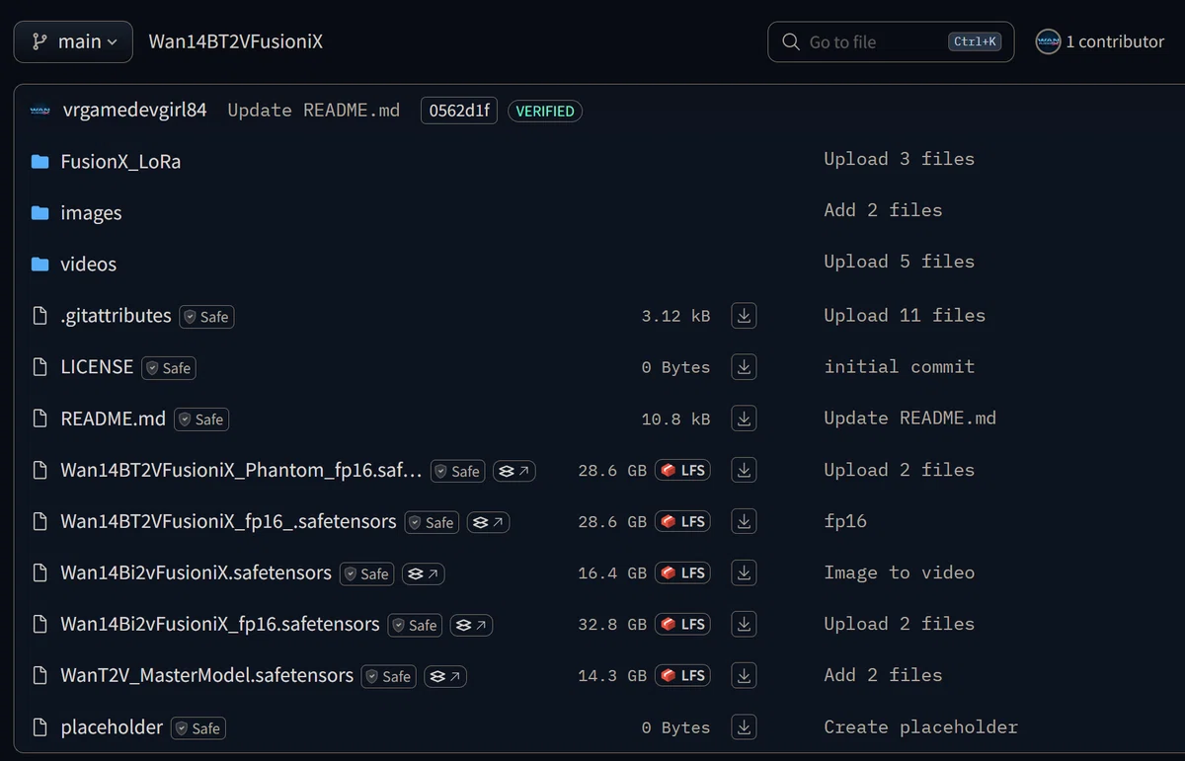Screen dimensions: 1185x761
Task: Click the FusionX_LoRa folder icon
Action: [39, 162]
